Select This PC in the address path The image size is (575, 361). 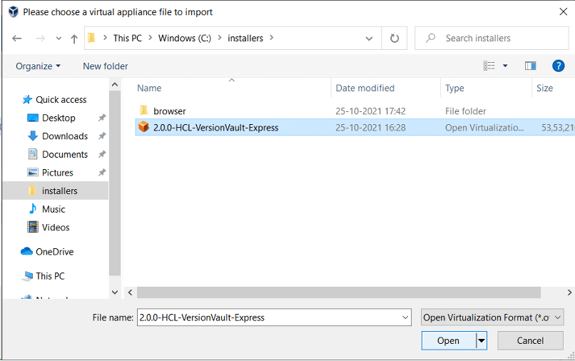click(127, 38)
